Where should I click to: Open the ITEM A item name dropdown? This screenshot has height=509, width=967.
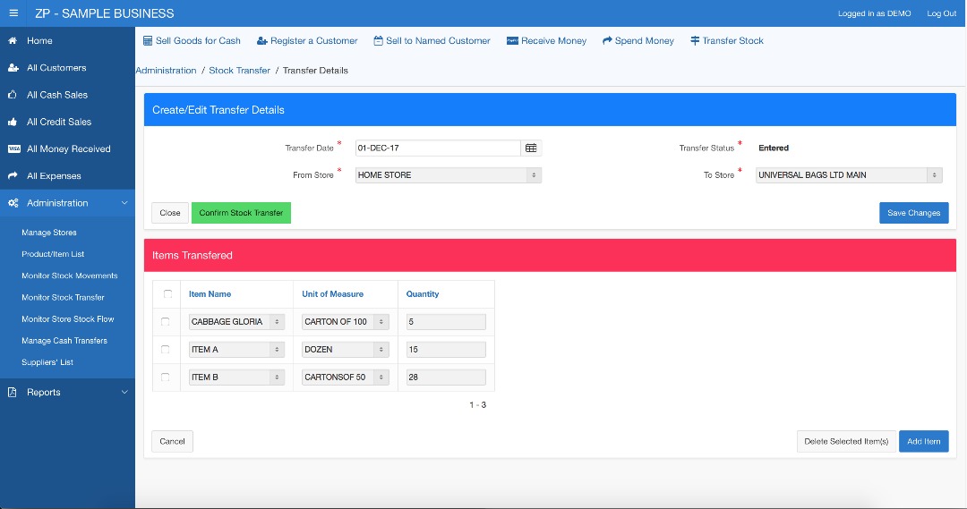[x=236, y=350]
